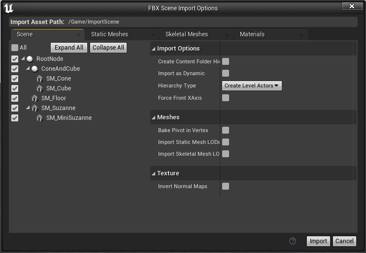
Task: Collapse the ConeAndCube tree arrow
Action: point(28,68)
